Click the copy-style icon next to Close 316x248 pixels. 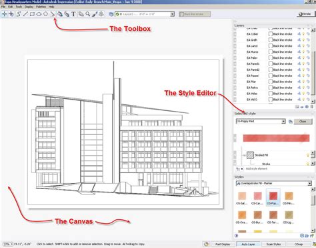[x=290, y=122]
